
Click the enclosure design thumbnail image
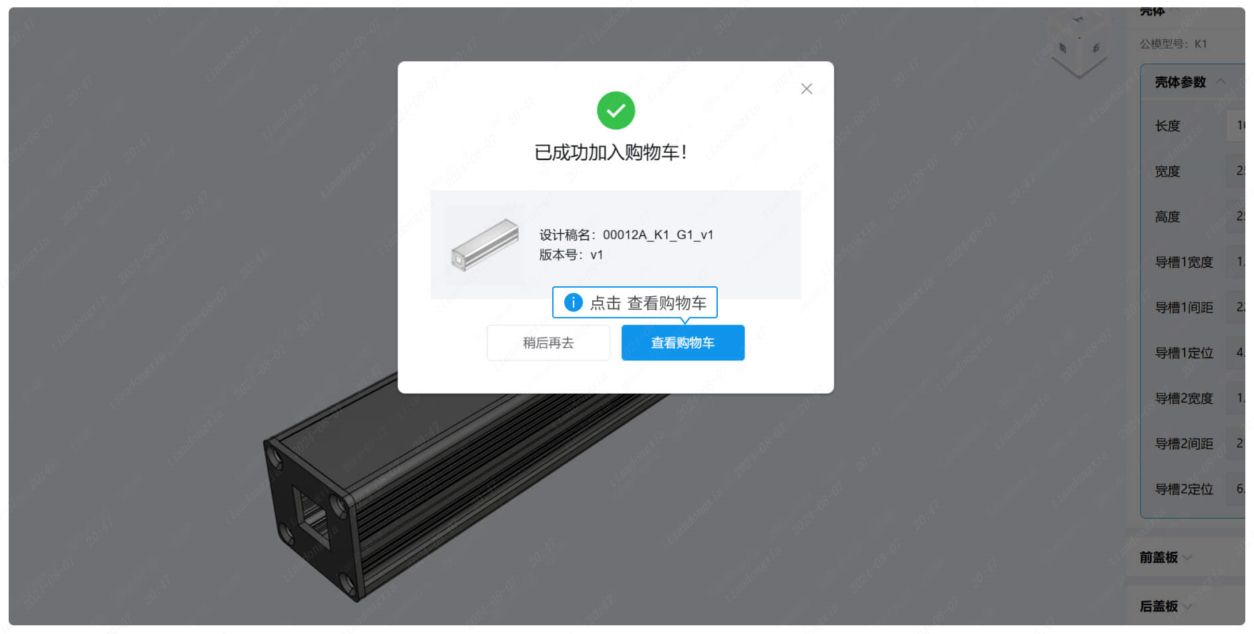[485, 244]
